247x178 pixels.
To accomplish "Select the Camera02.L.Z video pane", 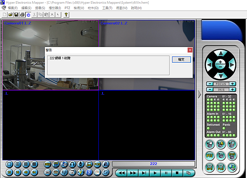I will click(x=147, y=55).
